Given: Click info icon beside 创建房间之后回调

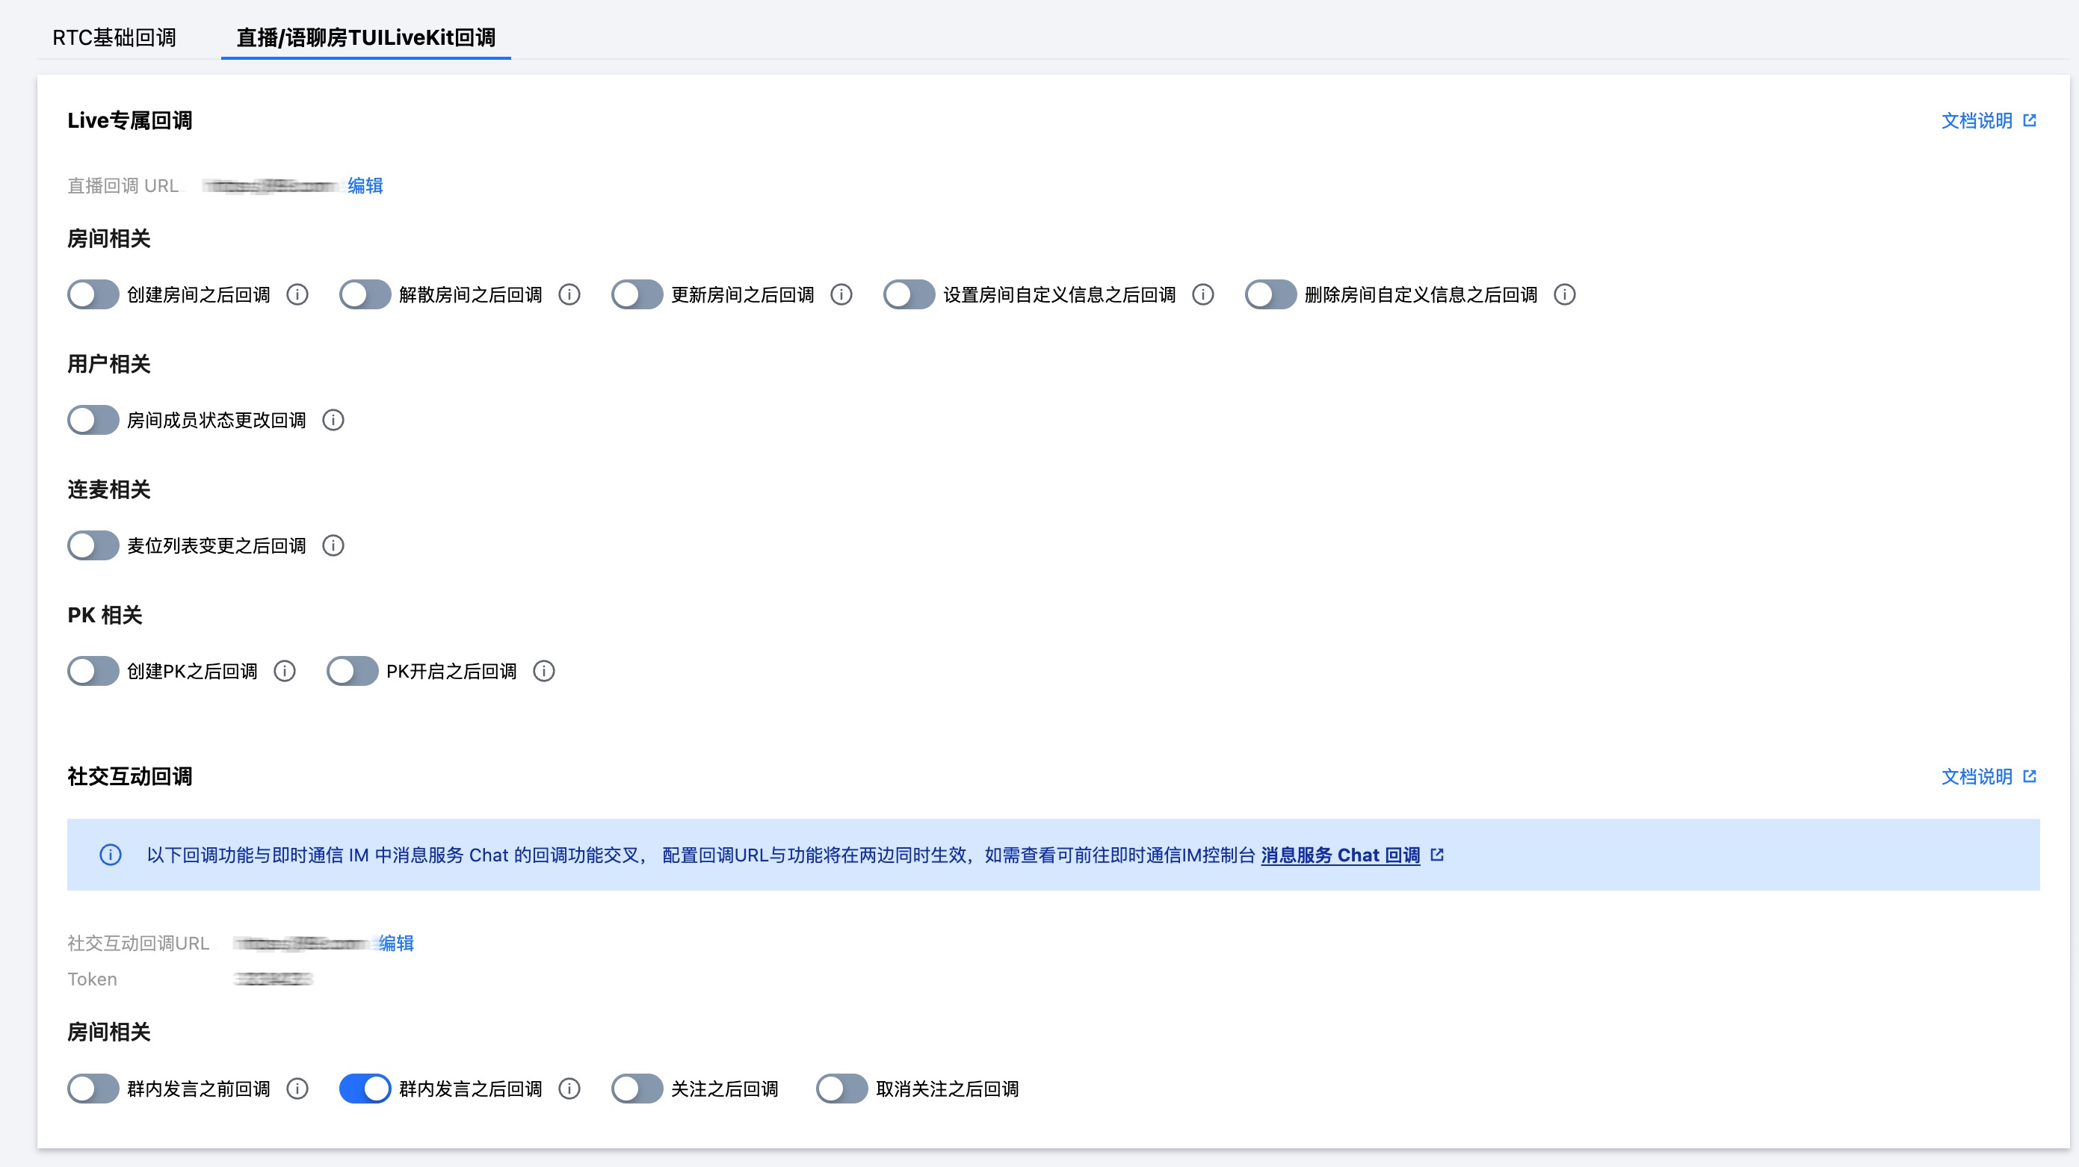Looking at the screenshot, I should (298, 294).
